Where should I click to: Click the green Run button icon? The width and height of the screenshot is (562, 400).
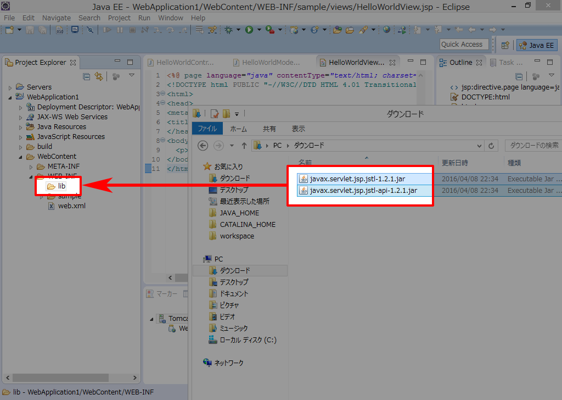(249, 30)
